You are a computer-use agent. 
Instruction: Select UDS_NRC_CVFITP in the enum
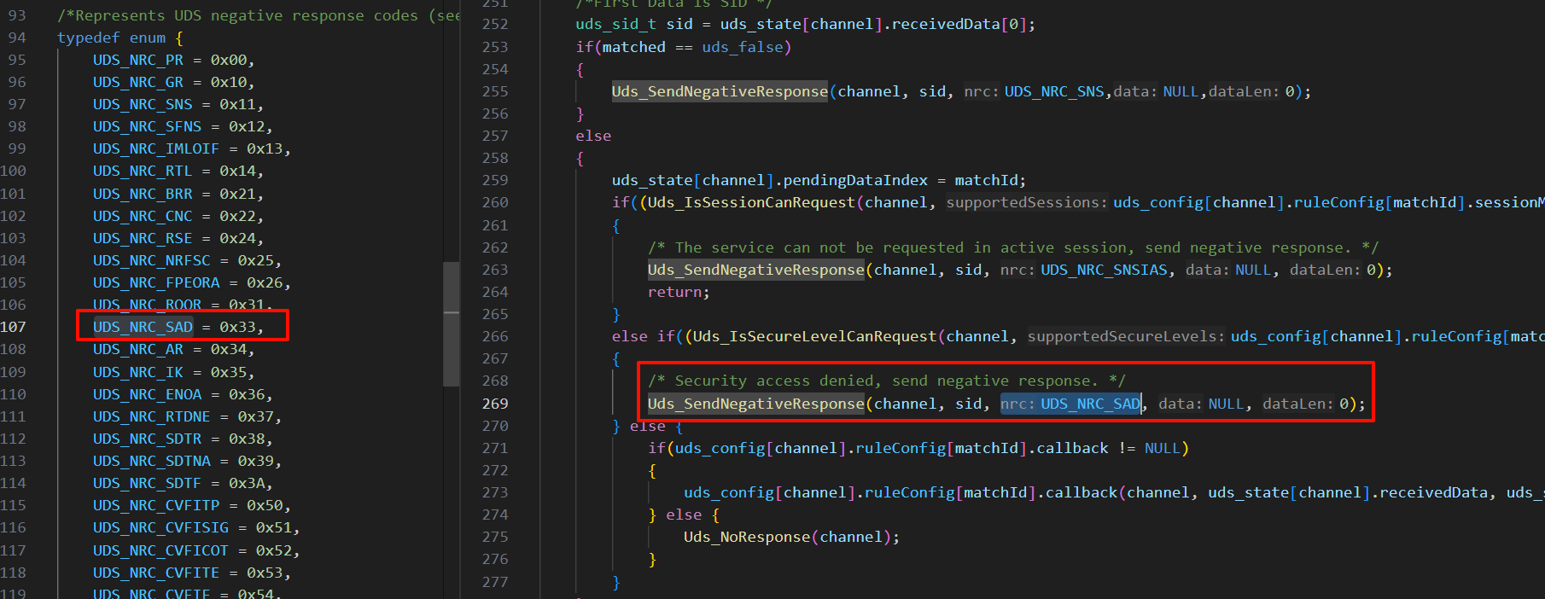click(x=155, y=505)
